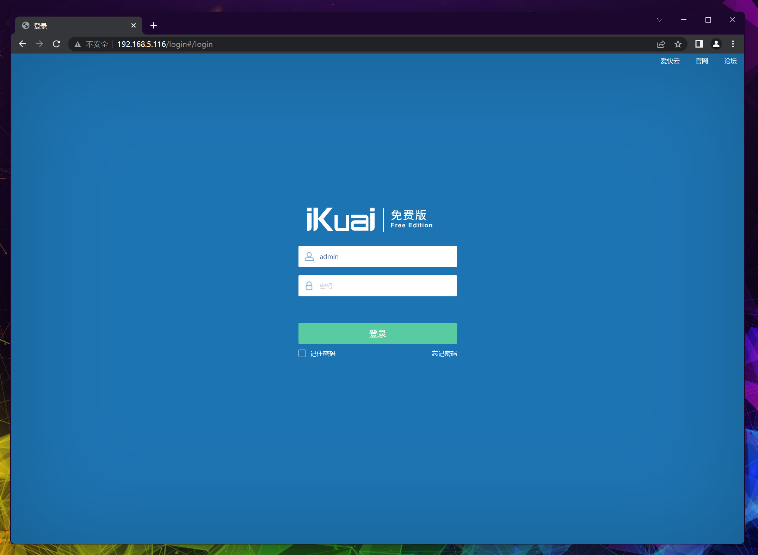
Task: Share this page via share icon
Action: [661, 44]
